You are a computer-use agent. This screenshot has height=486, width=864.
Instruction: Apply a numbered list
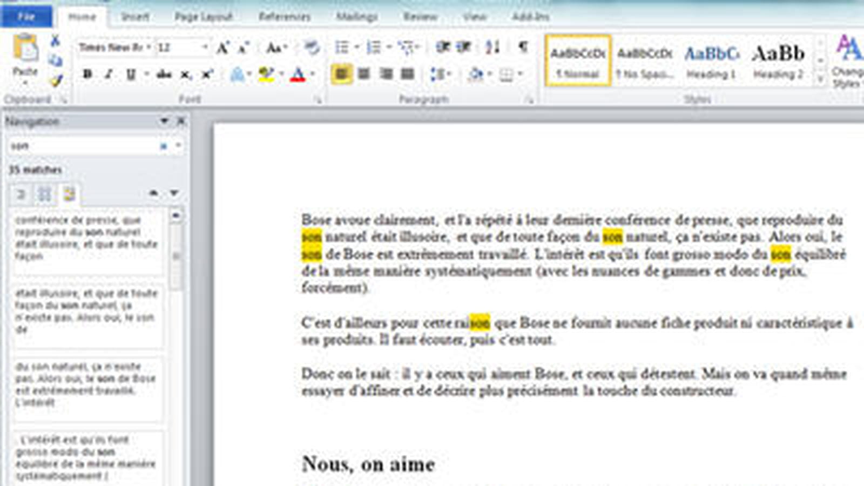[x=374, y=47]
